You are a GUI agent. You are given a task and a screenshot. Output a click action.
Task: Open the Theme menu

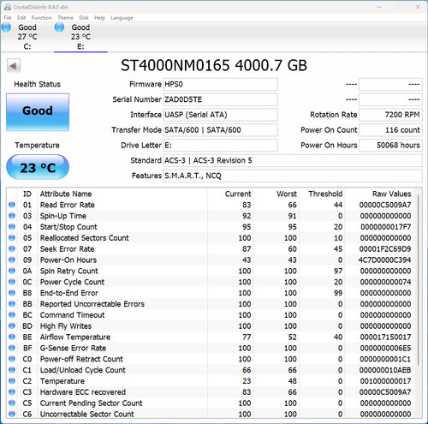pyautogui.click(x=65, y=18)
